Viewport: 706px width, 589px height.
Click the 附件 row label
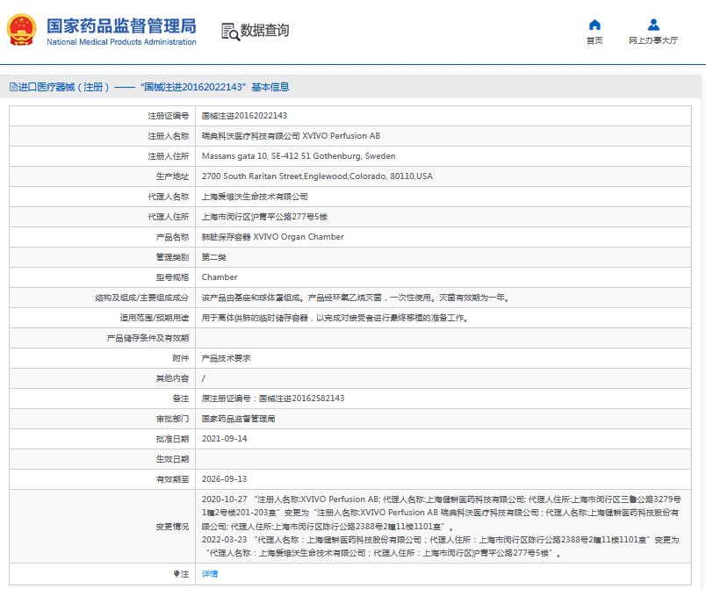click(181, 358)
